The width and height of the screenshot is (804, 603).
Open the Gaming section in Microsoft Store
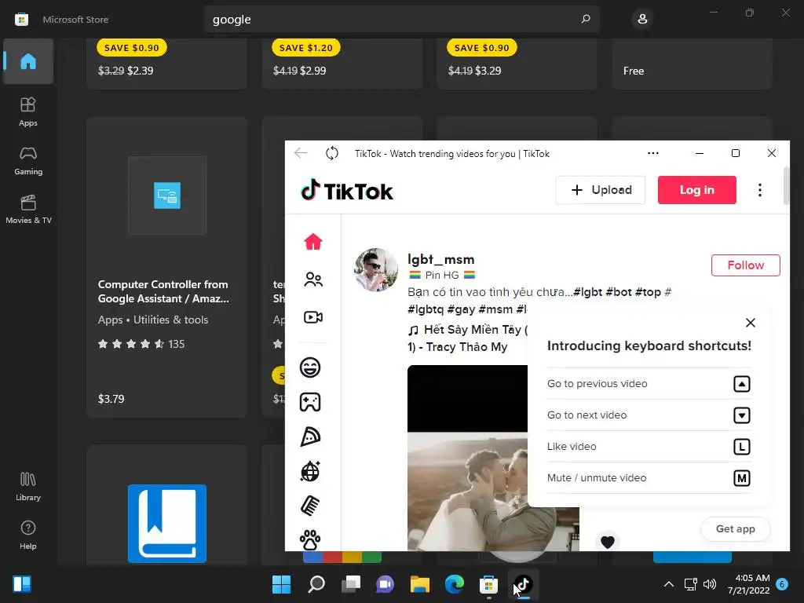28,160
